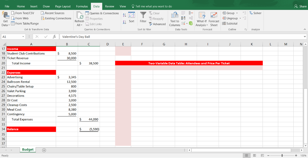Open What-If Analysis dropdown
This screenshot has height=158, width=308.
[202, 19]
